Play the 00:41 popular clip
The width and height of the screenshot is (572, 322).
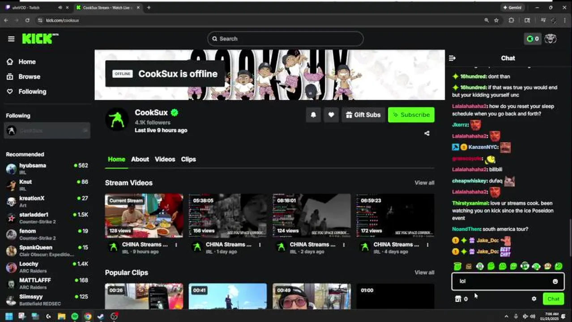pyautogui.click(x=228, y=296)
